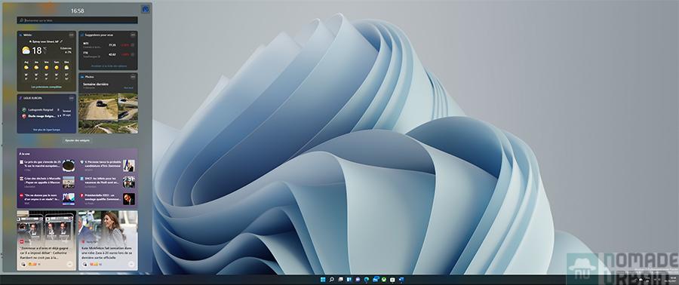
Task: Open the profile avatar in the widgets panel
Action: pyautogui.click(x=146, y=9)
